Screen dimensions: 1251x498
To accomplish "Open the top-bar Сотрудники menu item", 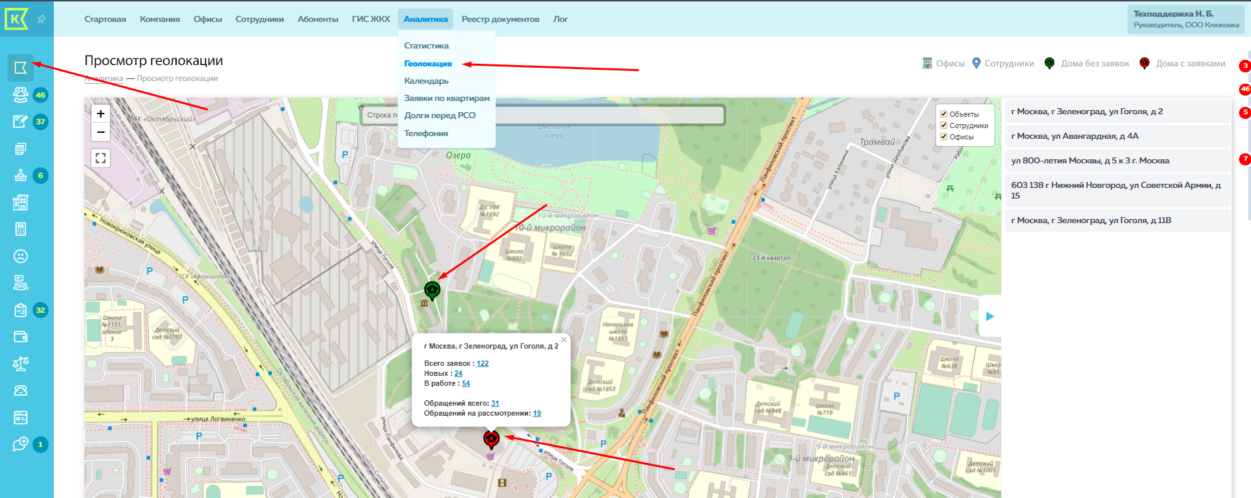I will 260,19.
